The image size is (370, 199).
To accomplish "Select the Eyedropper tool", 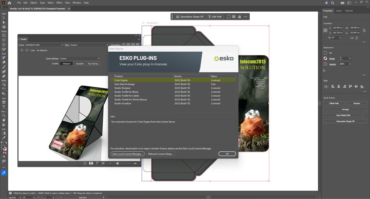I will coord(4,138).
